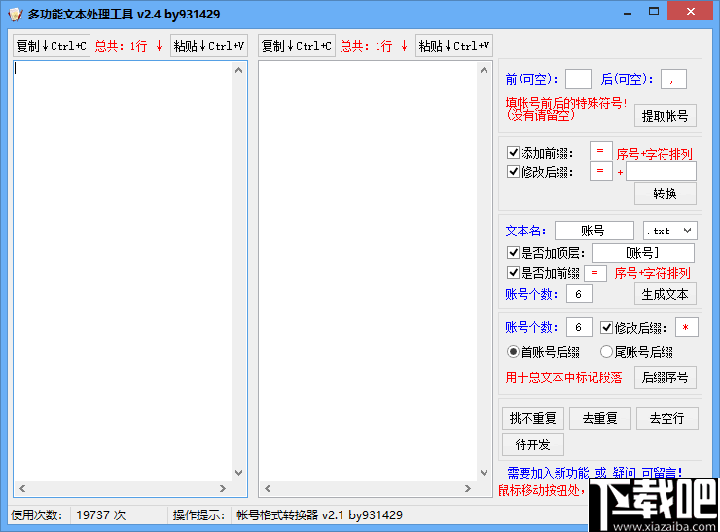Click the 挑不重复 button
The height and width of the screenshot is (532, 720).
click(x=532, y=418)
